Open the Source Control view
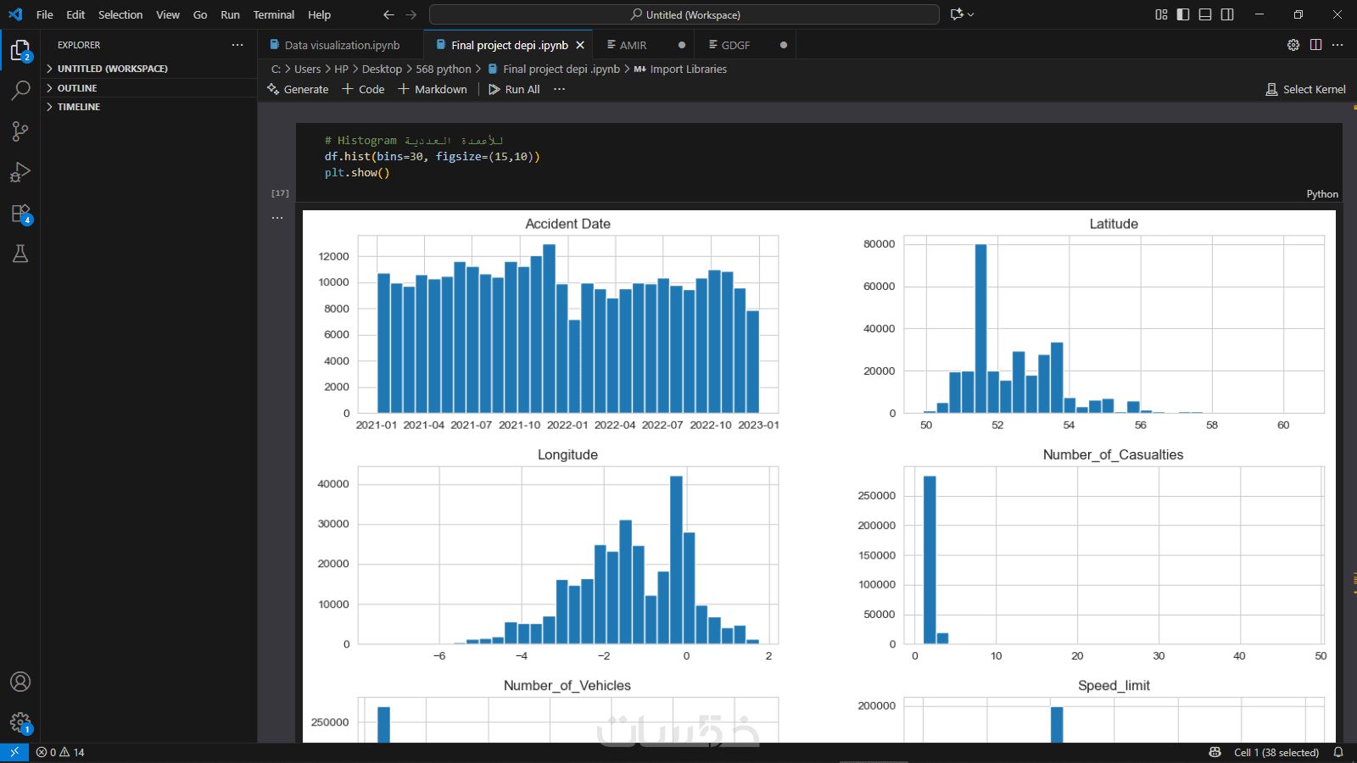 (x=20, y=131)
